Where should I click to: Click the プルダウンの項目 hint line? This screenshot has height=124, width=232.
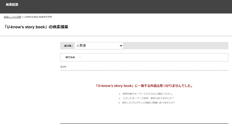[148, 103]
